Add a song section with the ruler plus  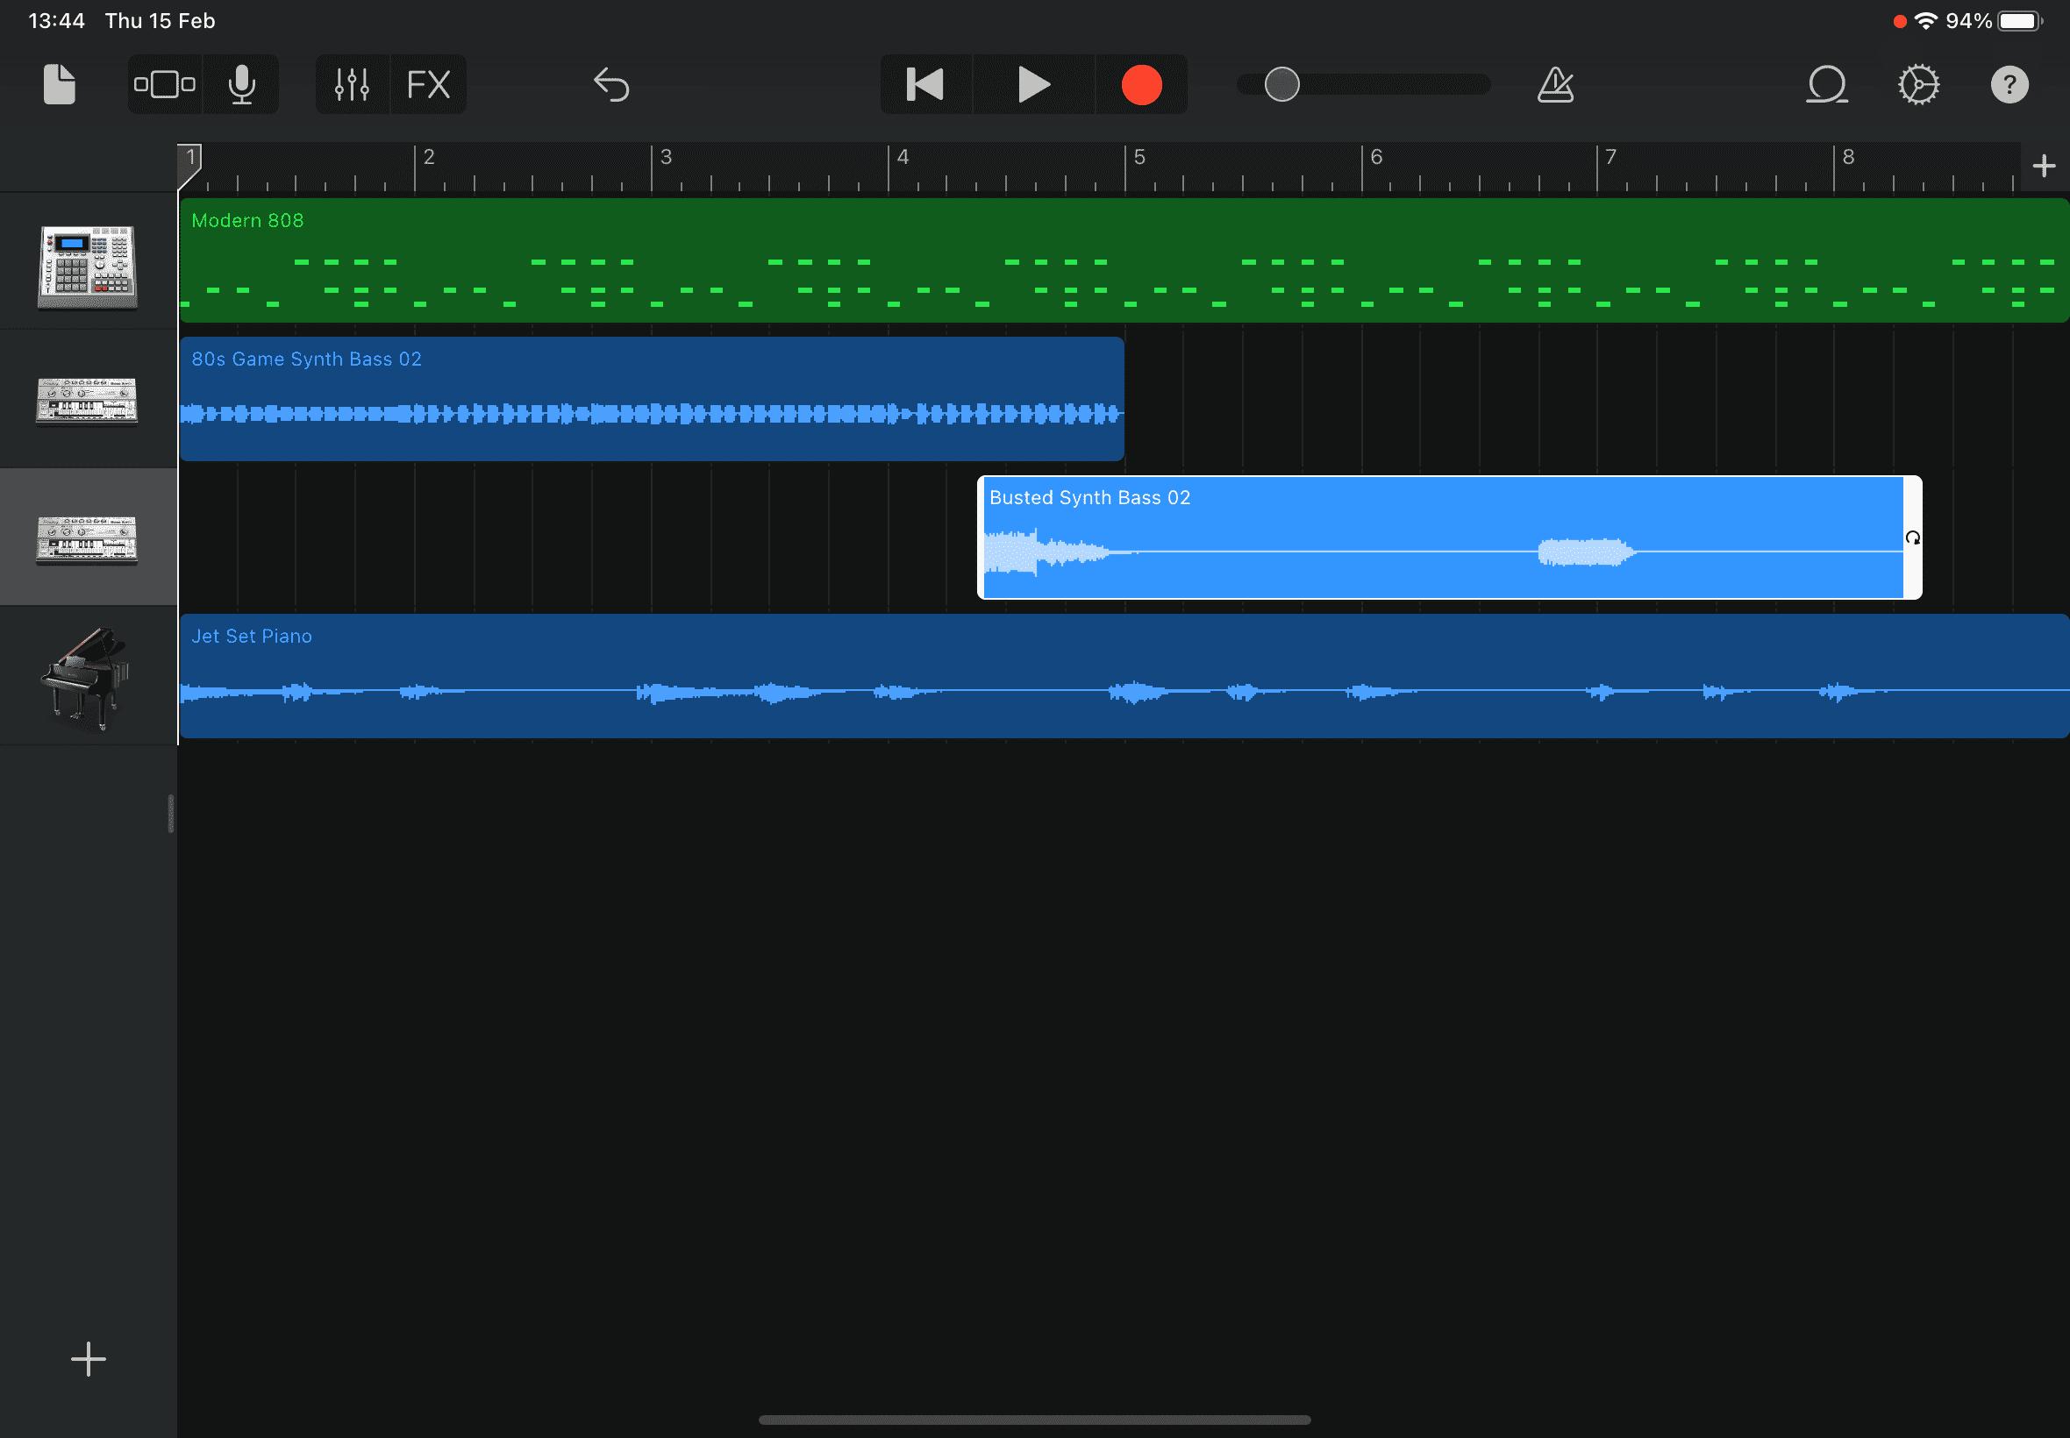pyautogui.click(x=2044, y=166)
